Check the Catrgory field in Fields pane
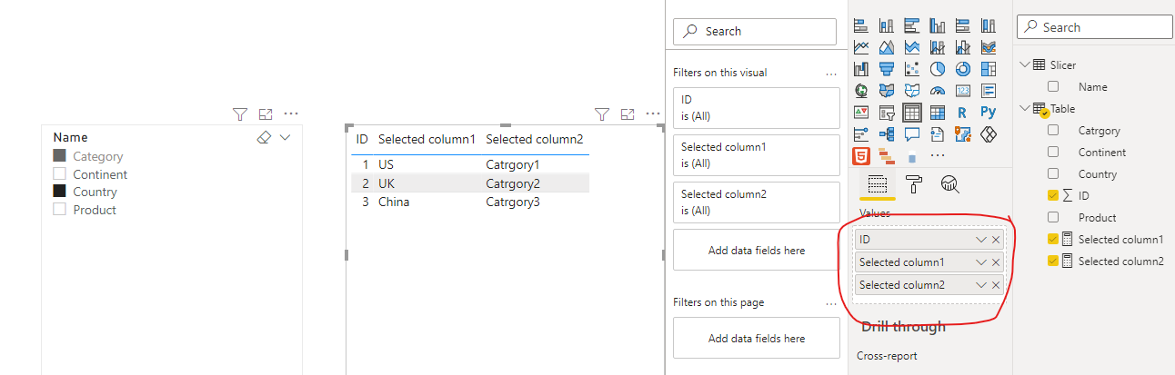This screenshot has height=375, width=1175. click(1053, 130)
